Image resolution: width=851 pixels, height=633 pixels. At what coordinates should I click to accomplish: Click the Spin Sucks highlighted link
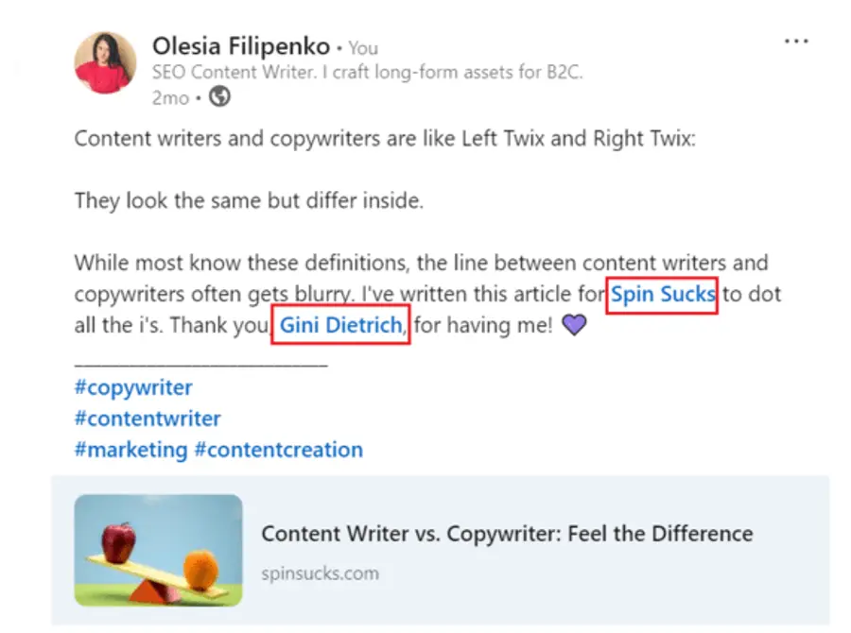pos(661,294)
